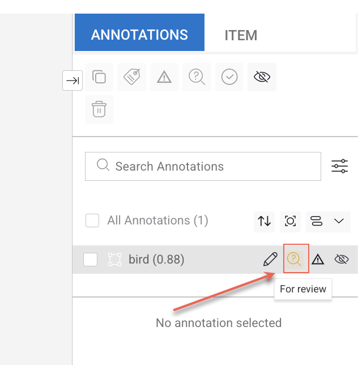Check the bird annotation checkbox
Screen dimensions: 358x365
point(91,260)
